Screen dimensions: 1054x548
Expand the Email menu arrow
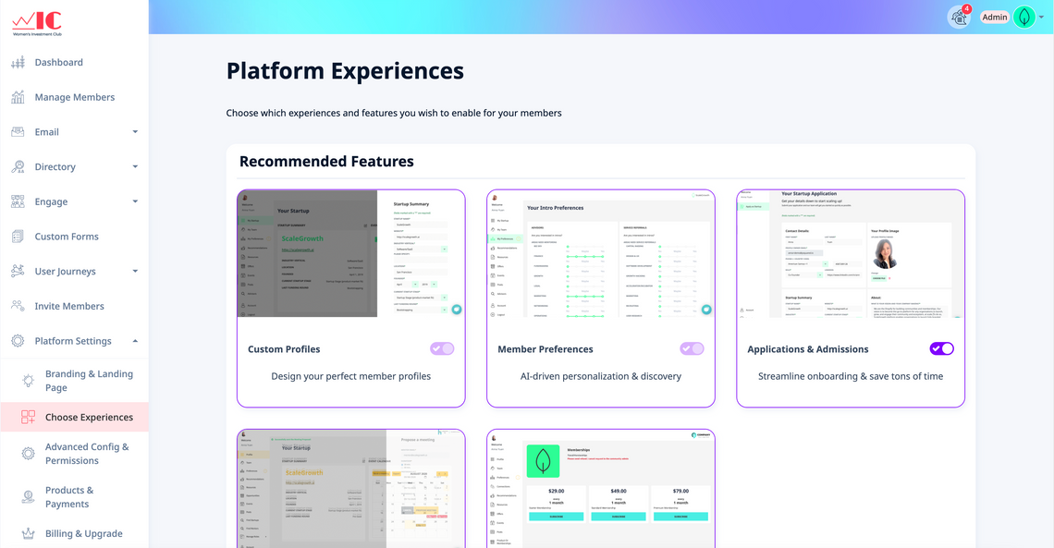click(x=135, y=132)
